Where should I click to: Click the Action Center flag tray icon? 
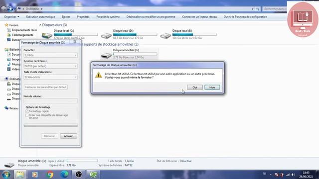276,175
